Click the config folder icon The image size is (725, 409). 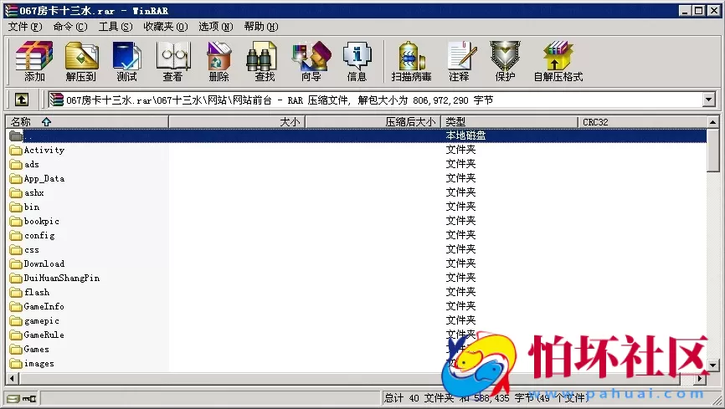(16, 236)
